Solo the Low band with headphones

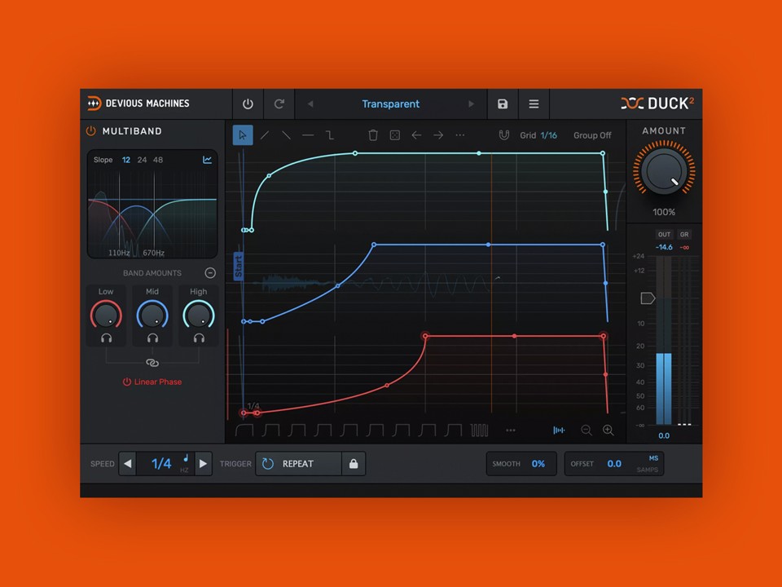106,338
